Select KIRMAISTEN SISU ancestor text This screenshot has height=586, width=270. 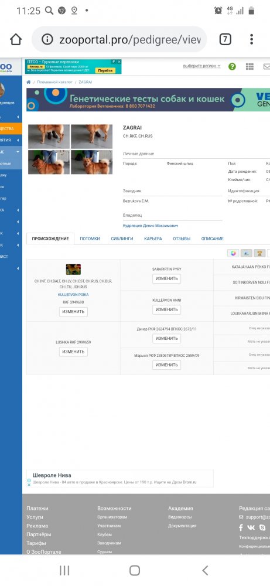click(x=252, y=298)
